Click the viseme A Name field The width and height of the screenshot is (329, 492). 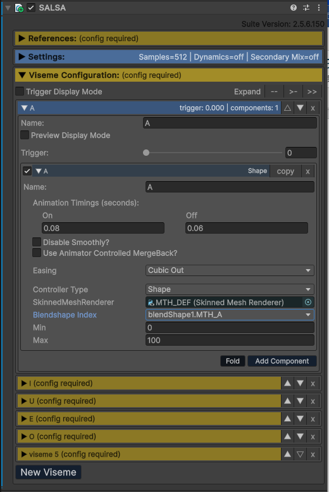coord(230,123)
